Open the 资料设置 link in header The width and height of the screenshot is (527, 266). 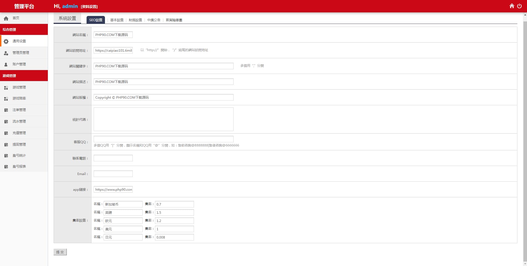click(x=89, y=7)
